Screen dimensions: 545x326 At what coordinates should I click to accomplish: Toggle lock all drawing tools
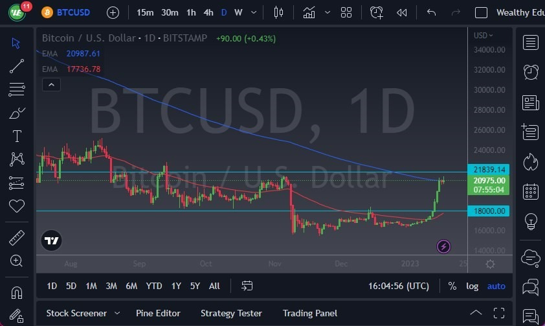[x=16, y=316]
